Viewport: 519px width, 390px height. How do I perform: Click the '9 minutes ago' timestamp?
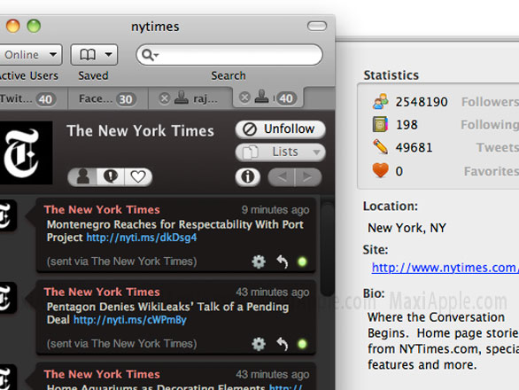click(275, 210)
